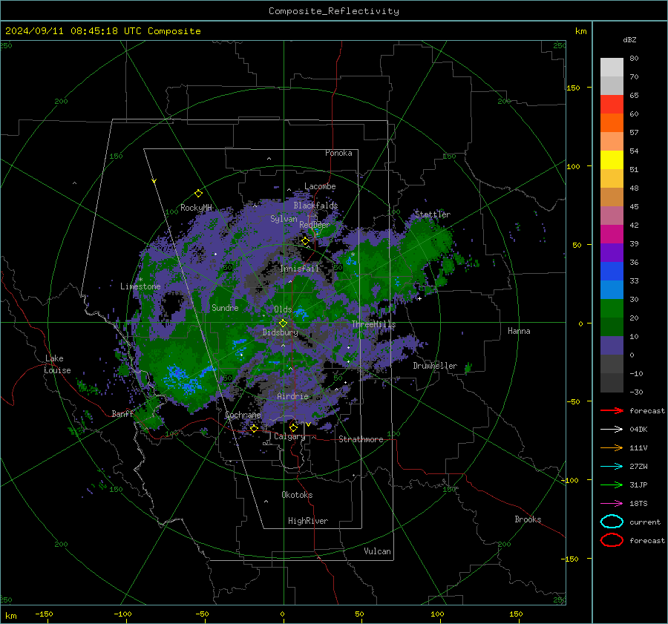Image resolution: width=668 pixels, height=624 pixels.
Task: Click the Brooks town label
Action: coord(528,519)
